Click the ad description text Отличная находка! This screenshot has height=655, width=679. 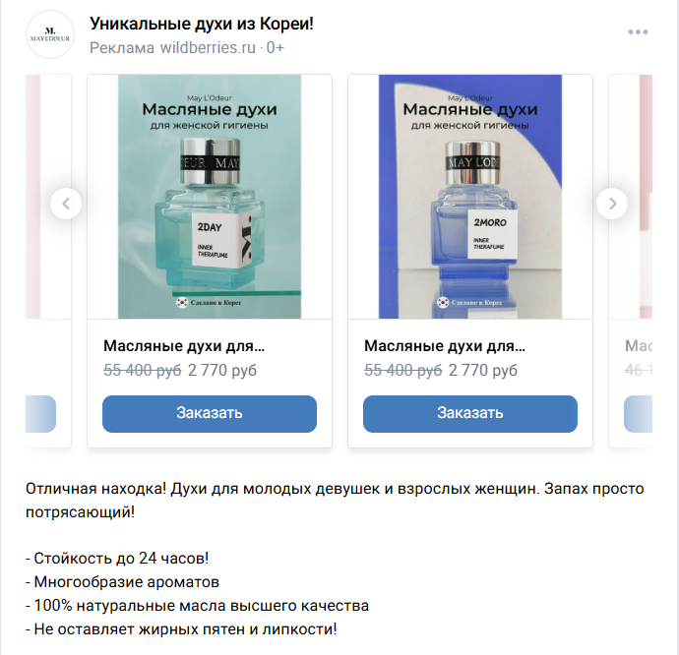95,489
